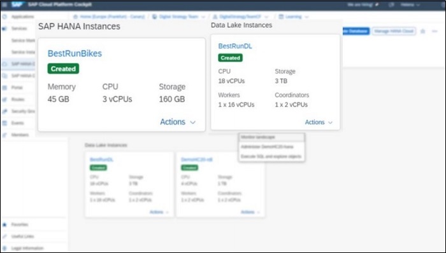Open Actions dropdown on the BestRunBikes card
Viewport: 446px width, 253px height.
tap(178, 122)
